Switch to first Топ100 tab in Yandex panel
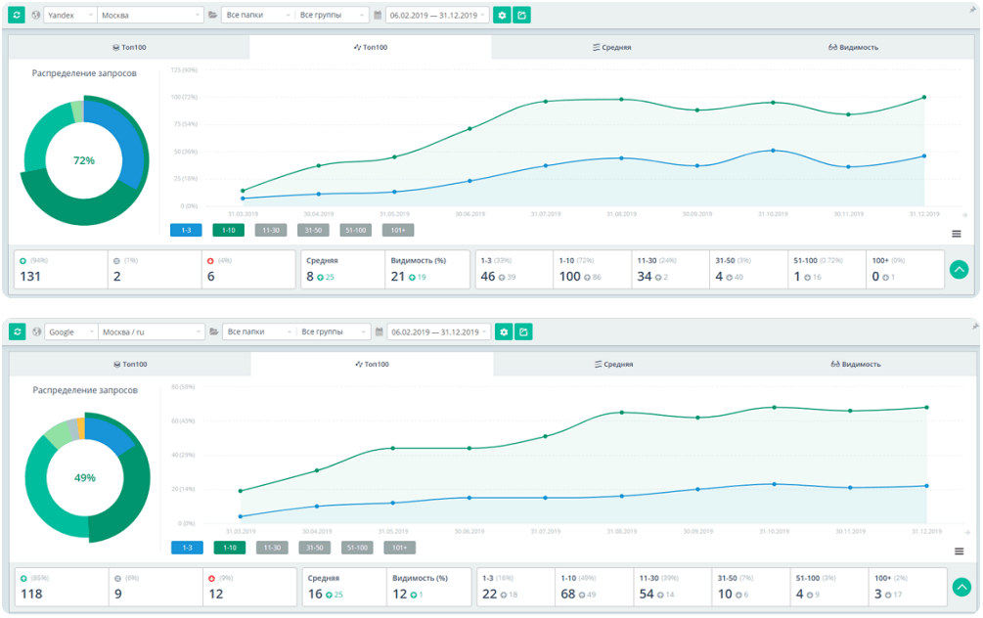The image size is (983, 618). click(129, 47)
